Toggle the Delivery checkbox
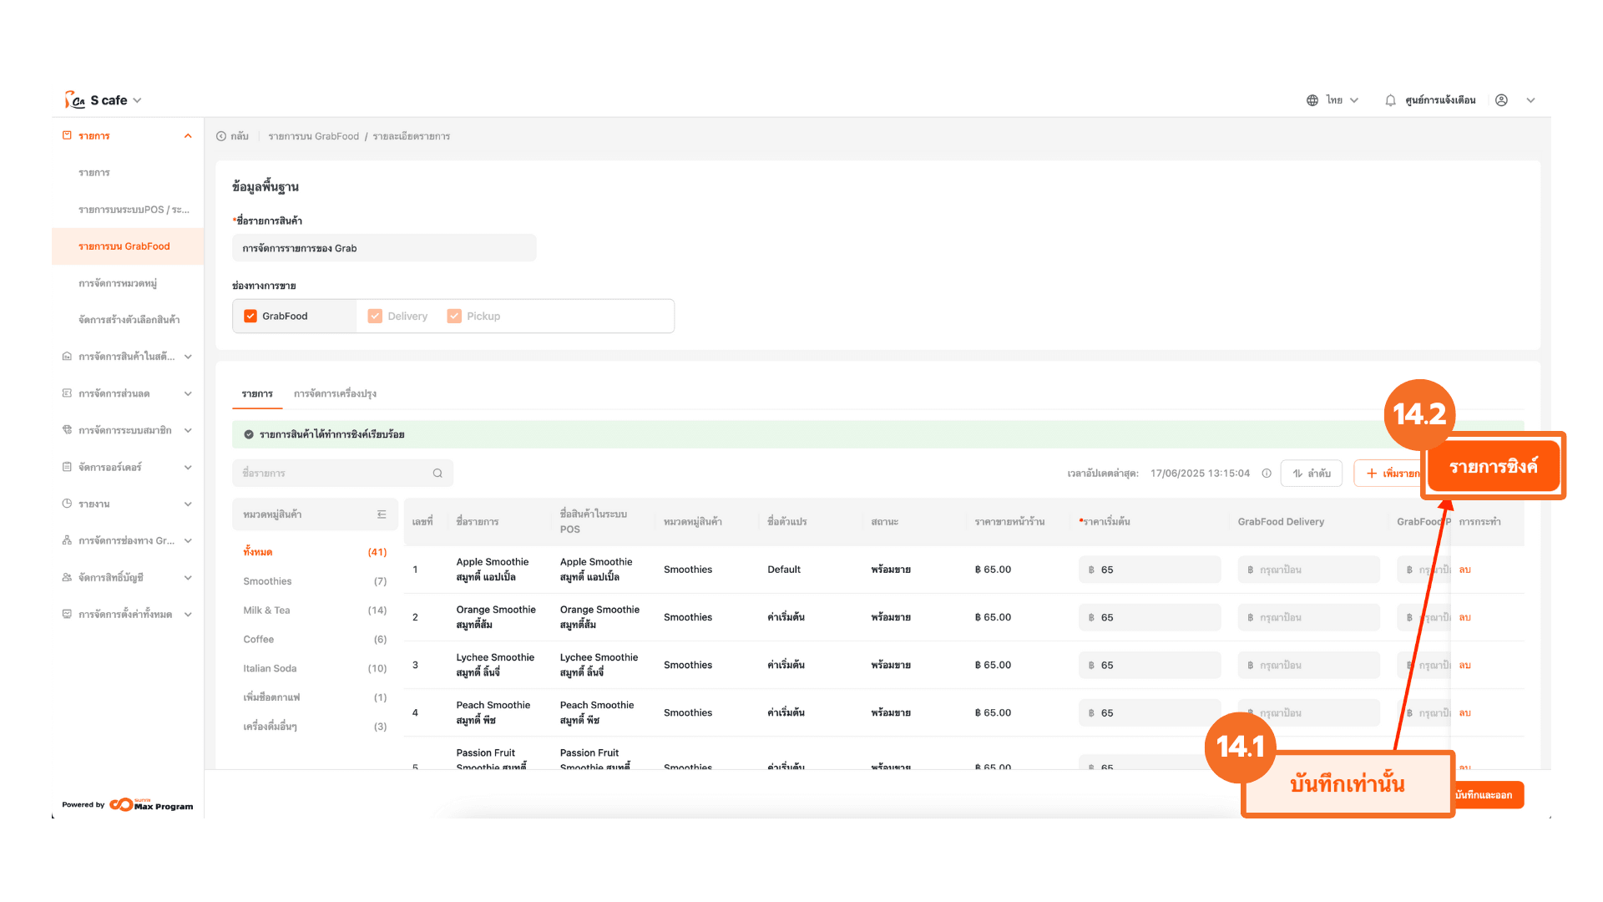 [x=375, y=317]
